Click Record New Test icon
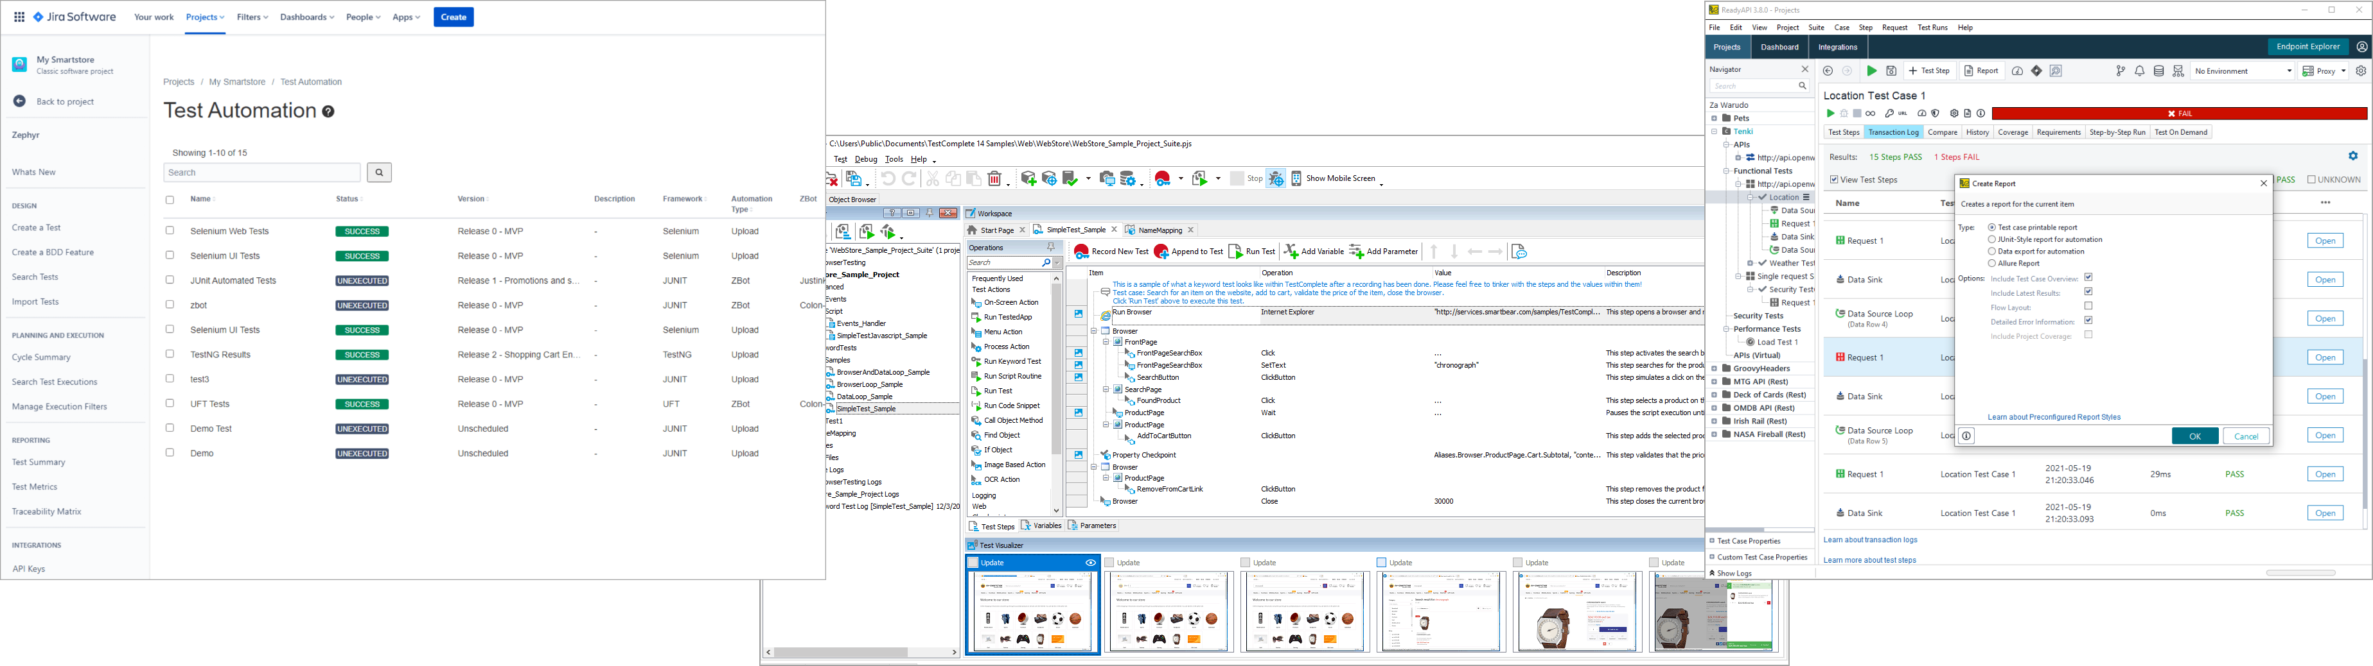 (1082, 252)
